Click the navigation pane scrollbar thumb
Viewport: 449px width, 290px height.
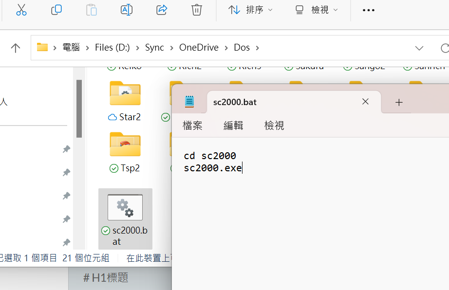(x=79, y=109)
